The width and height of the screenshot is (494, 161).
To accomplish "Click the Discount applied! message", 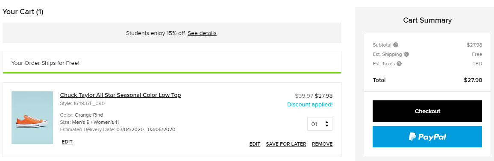I will pyautogui.click(x=310, y=105).
